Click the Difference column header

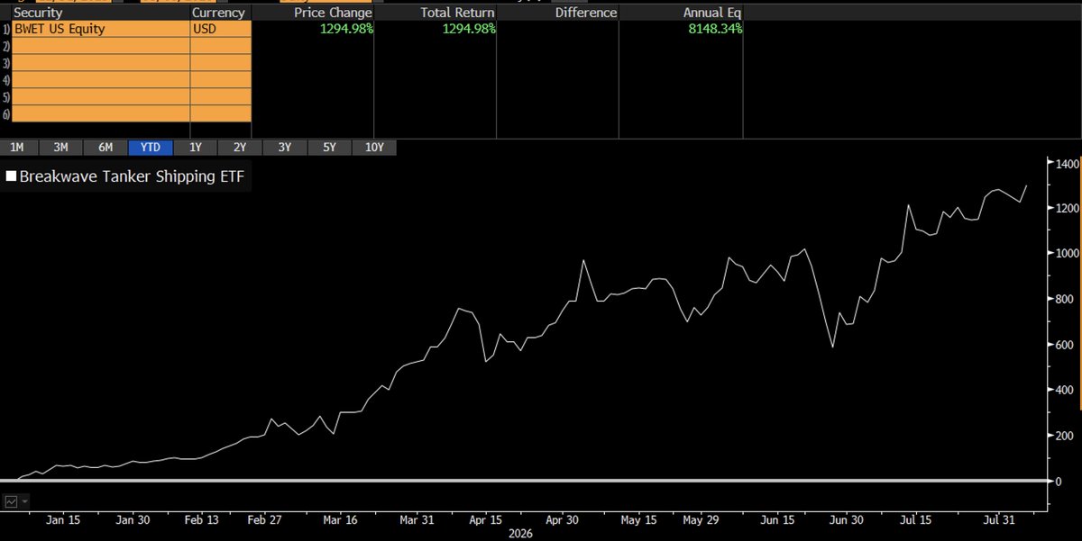(587, 13)
